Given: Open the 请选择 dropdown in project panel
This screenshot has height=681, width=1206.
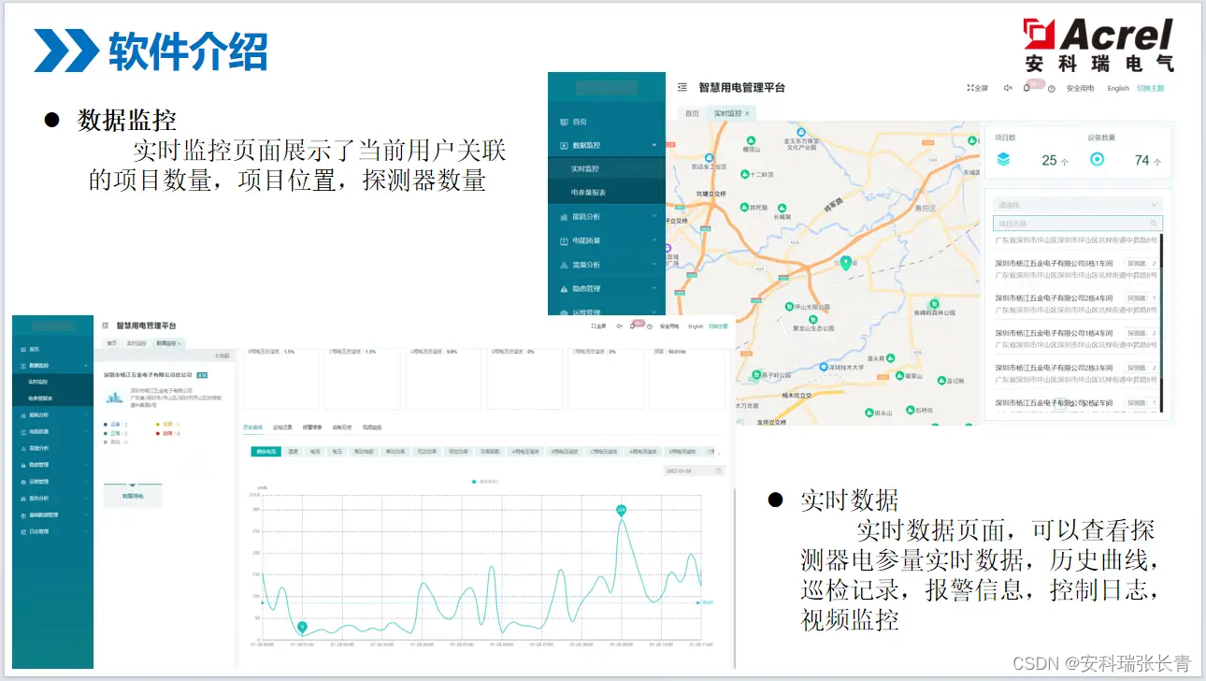Looking at the screenshot, I should point(1078,205).
